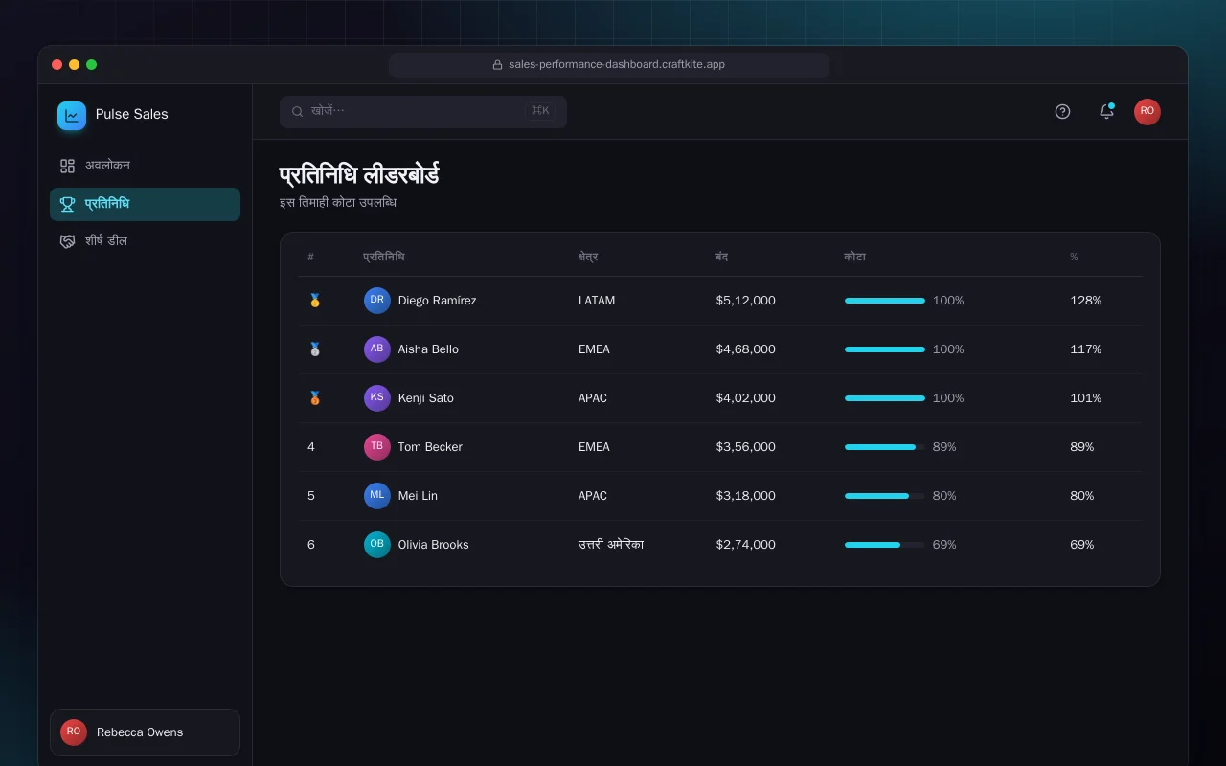Click the $5,12,000 closed amount
Screen dimensions: 1226x766
[x=746, y=301]
